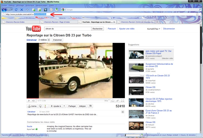Screen dimensions: 203x138
Task: Like the video with J'aime button
Action: coord(32,106)
